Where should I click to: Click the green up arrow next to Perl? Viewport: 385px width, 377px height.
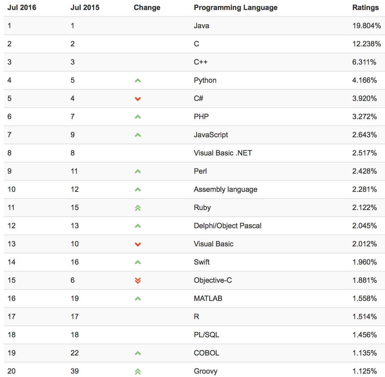click(x=138, y=172)
